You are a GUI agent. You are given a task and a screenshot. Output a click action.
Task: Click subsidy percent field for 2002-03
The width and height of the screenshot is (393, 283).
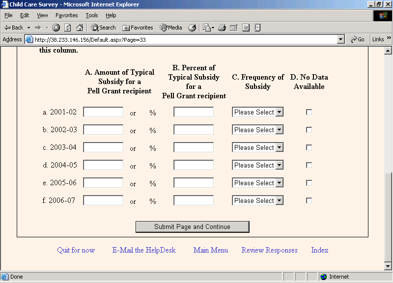[x=194, y=130]
